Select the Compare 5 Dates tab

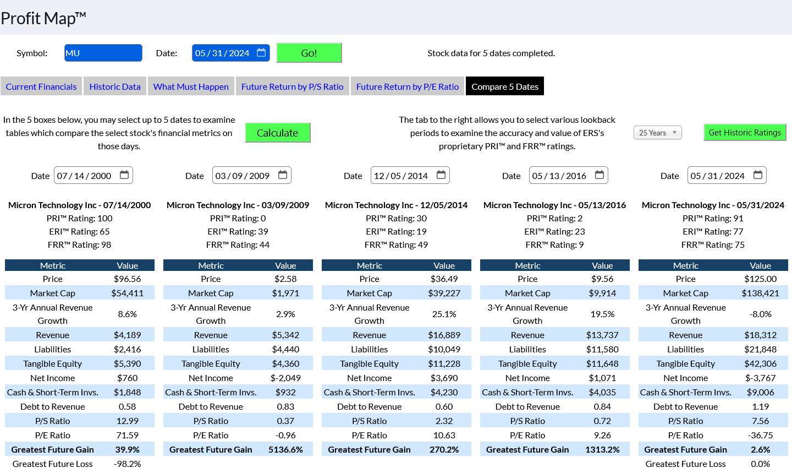tap(505, 86)
